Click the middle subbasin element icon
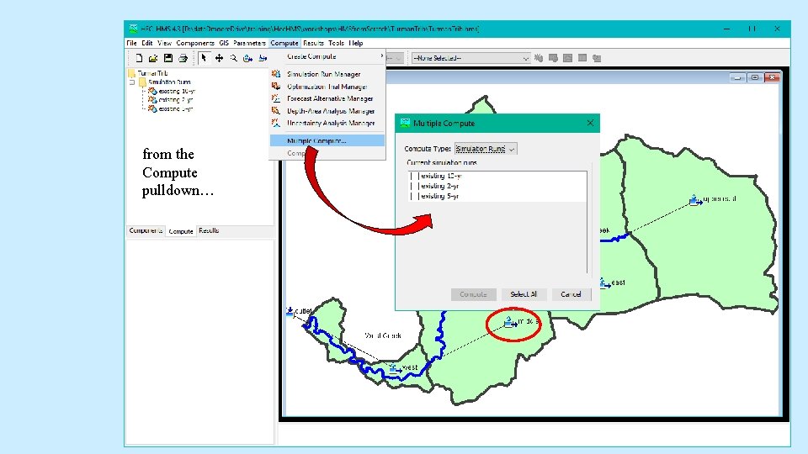This screenshot has height=454, width=808. (x=510, y=322)
